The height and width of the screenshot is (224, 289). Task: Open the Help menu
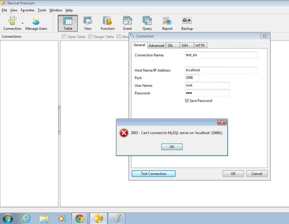pos(69,10)
